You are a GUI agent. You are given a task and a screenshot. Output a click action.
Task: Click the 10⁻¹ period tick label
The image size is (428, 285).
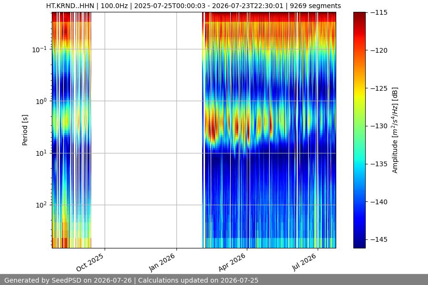[39, 49]
